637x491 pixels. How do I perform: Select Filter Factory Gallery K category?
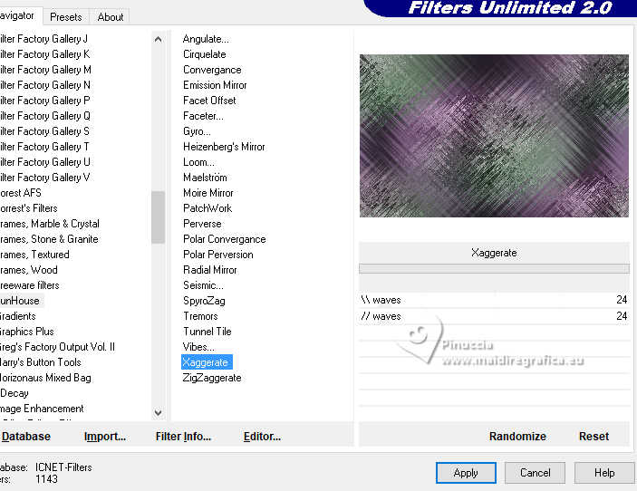pos(44,54)
